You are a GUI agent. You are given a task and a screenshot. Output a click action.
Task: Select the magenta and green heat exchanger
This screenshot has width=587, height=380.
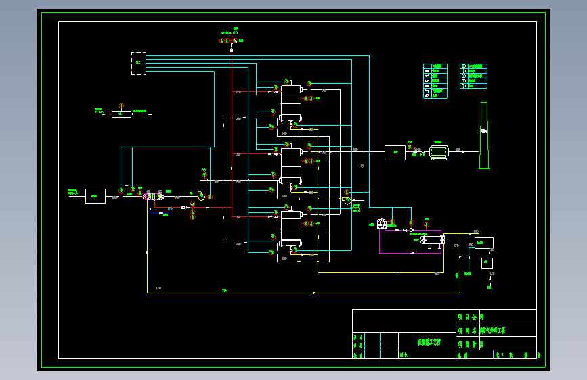(154, 197)
